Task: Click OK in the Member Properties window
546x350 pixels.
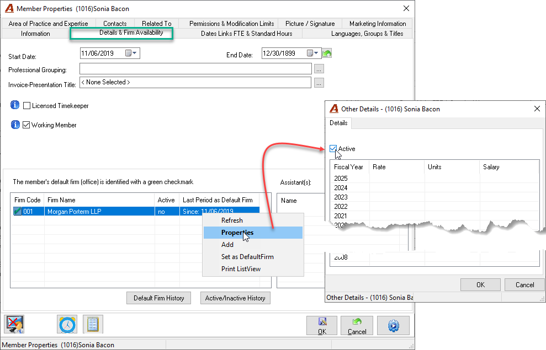Action: (322, 326)
